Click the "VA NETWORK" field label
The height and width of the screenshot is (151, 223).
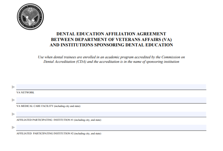tap(25, 92)
